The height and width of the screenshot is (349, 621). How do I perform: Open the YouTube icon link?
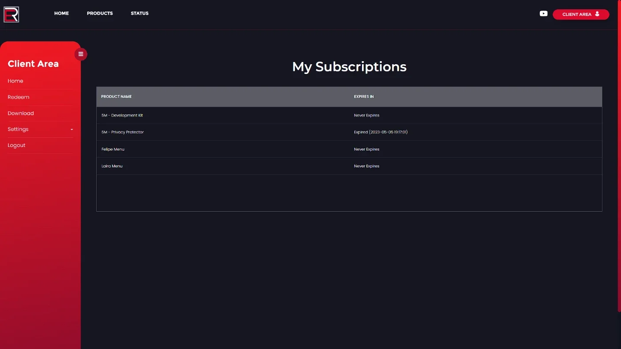pos(543,14)
